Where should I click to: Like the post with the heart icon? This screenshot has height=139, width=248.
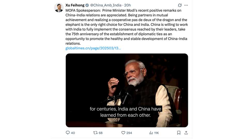click(x=123, y=133)
